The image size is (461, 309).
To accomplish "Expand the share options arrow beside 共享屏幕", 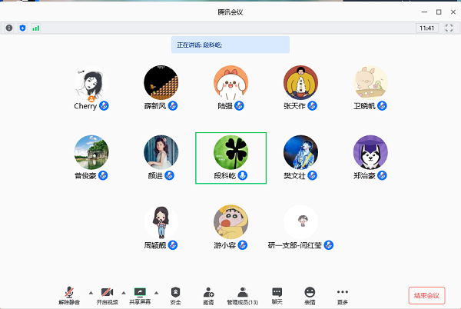I will (x=157, y=293).
